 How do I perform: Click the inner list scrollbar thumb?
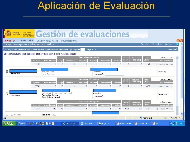[177, 110]
